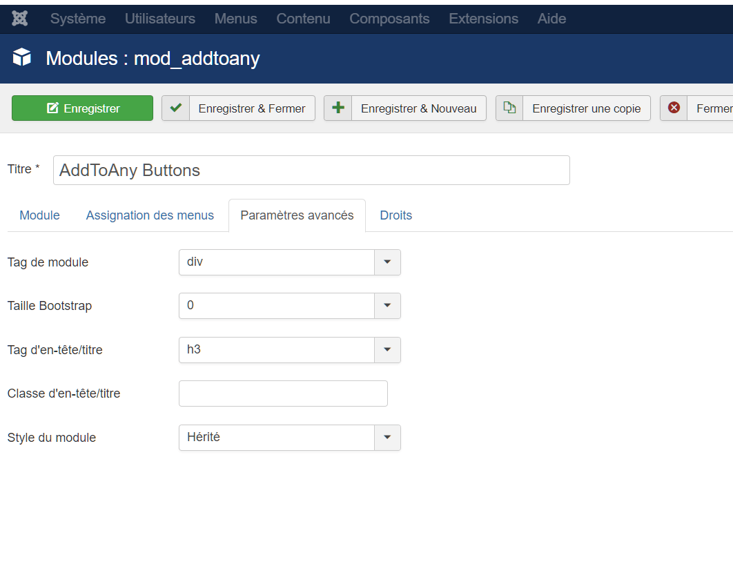Open the Extensions menu

tap(483, 18)
